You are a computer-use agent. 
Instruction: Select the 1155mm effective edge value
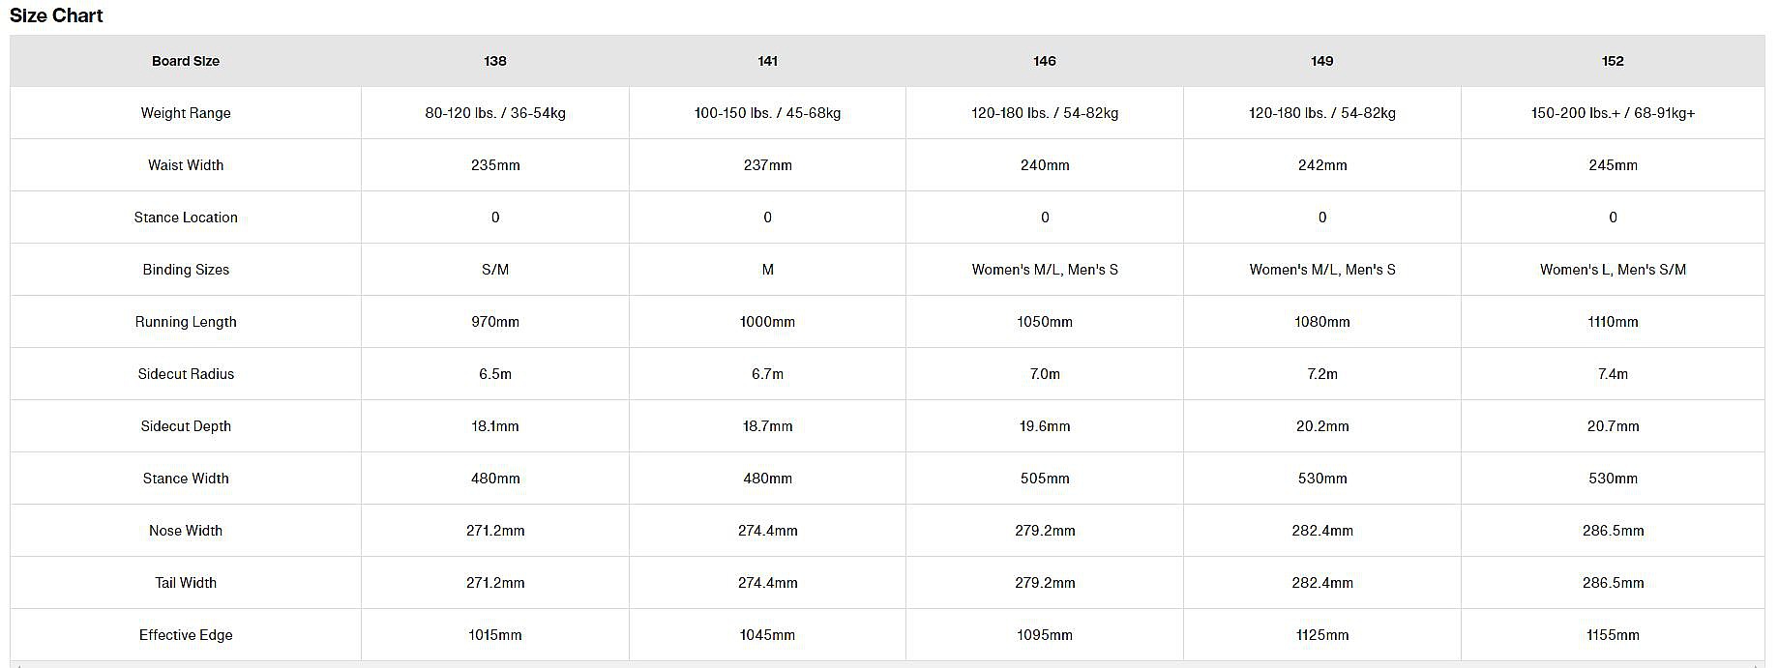coord(1613,635)
